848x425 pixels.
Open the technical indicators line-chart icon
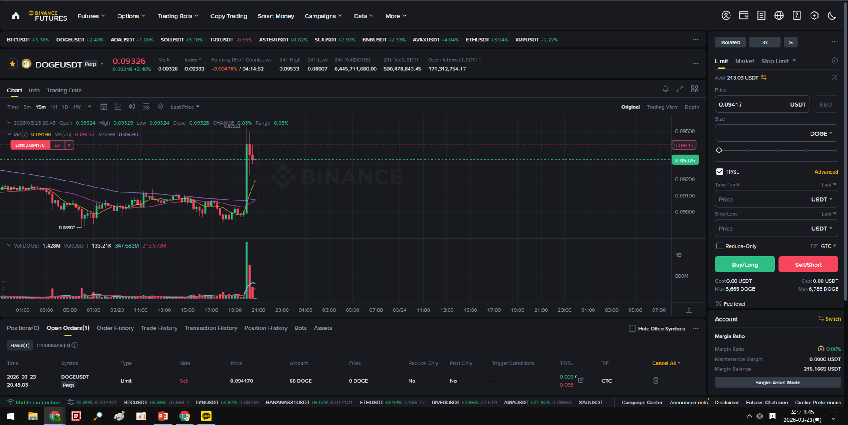coord(118,107)
